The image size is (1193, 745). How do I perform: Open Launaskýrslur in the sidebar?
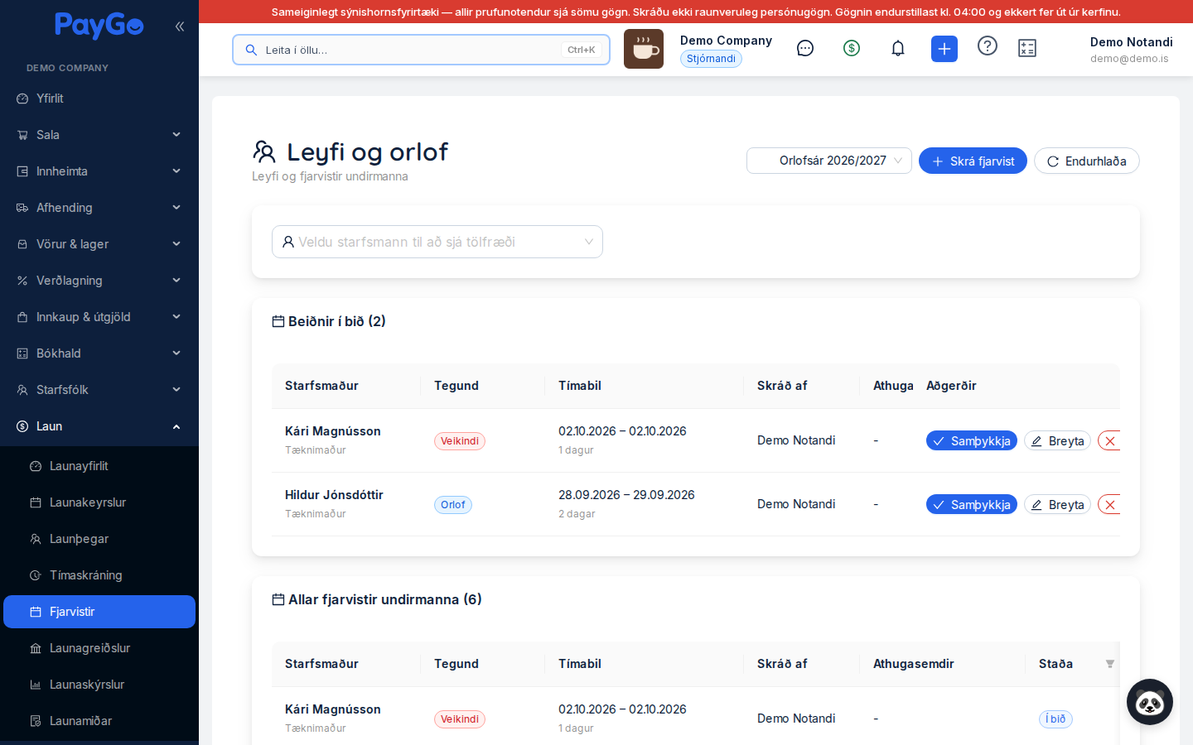click(99, 685)
